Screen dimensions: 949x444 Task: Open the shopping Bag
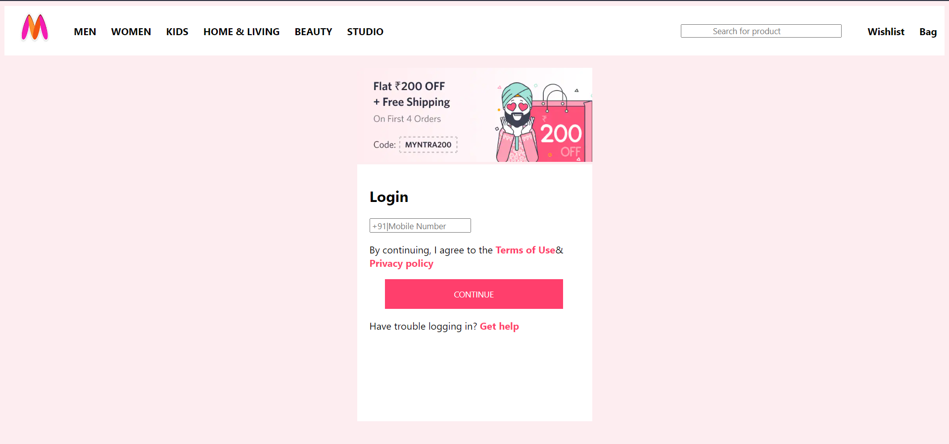click(928, 31)
